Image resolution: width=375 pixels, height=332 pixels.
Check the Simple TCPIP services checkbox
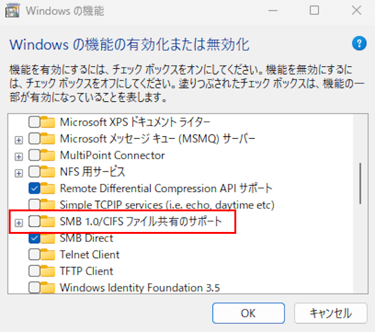(x=34, y=204)
